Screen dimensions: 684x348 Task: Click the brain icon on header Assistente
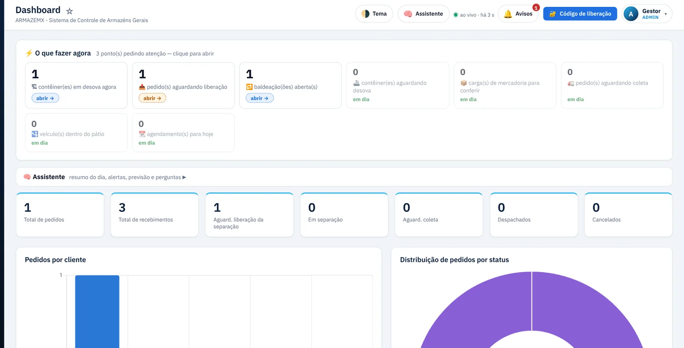[408, 14]
